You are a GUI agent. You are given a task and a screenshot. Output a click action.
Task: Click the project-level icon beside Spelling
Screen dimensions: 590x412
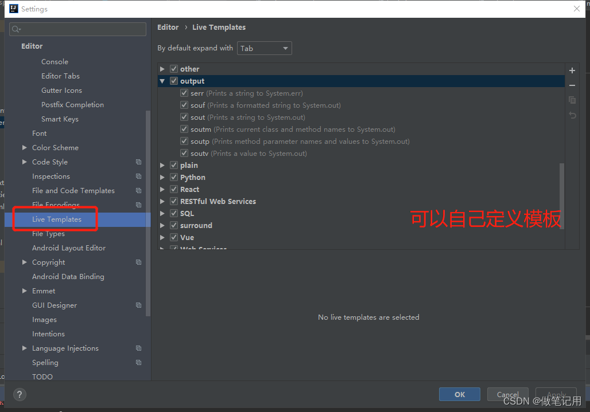pyautogui.click(x=138, y=362)
